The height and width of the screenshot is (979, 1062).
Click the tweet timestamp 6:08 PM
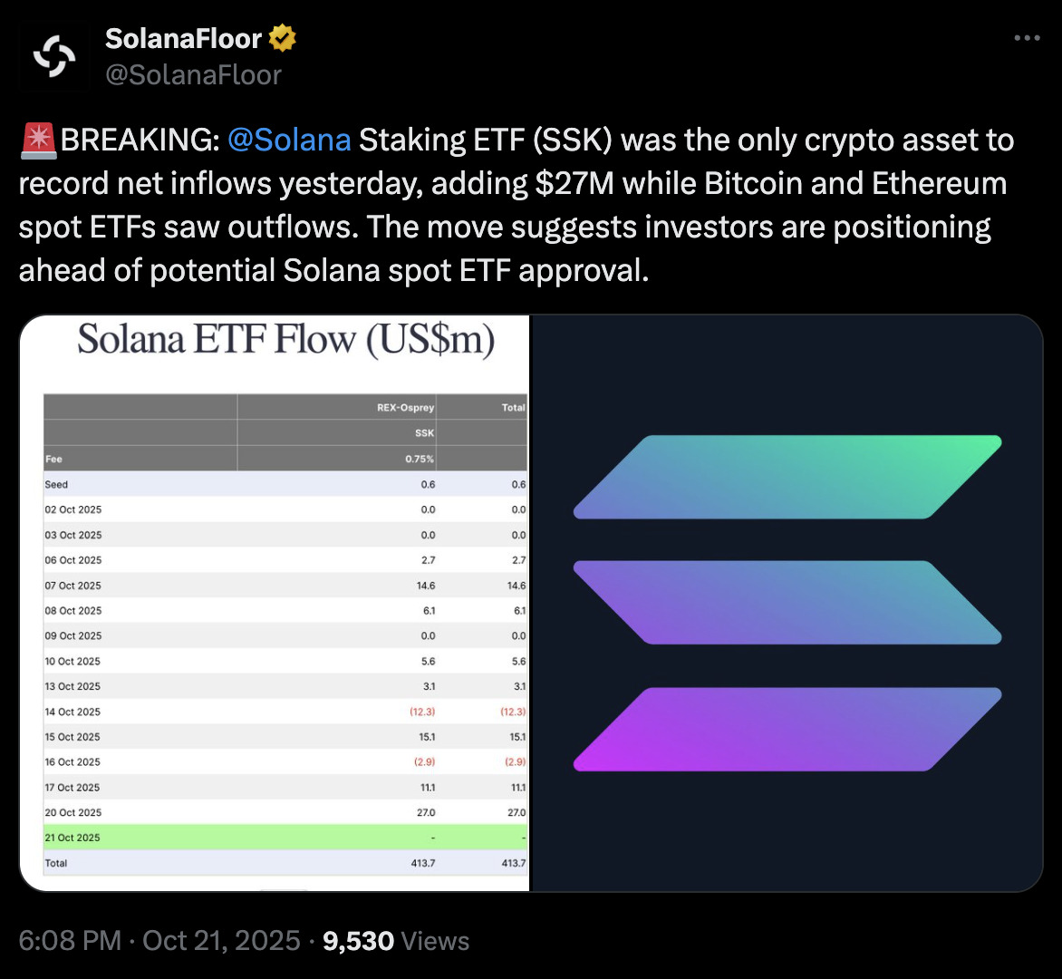point(70,941)
